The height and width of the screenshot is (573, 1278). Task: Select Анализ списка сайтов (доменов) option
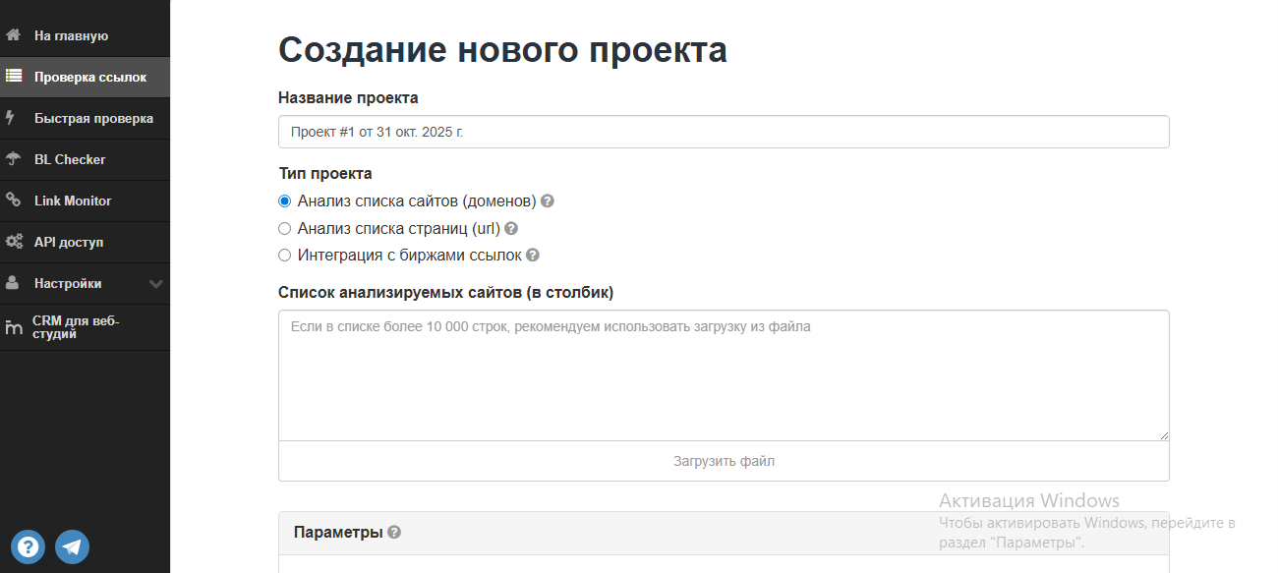tap(284, 201)
